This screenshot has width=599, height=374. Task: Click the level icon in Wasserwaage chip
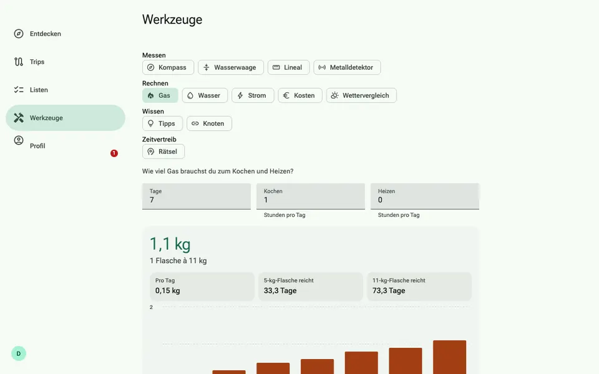point(207,67)
